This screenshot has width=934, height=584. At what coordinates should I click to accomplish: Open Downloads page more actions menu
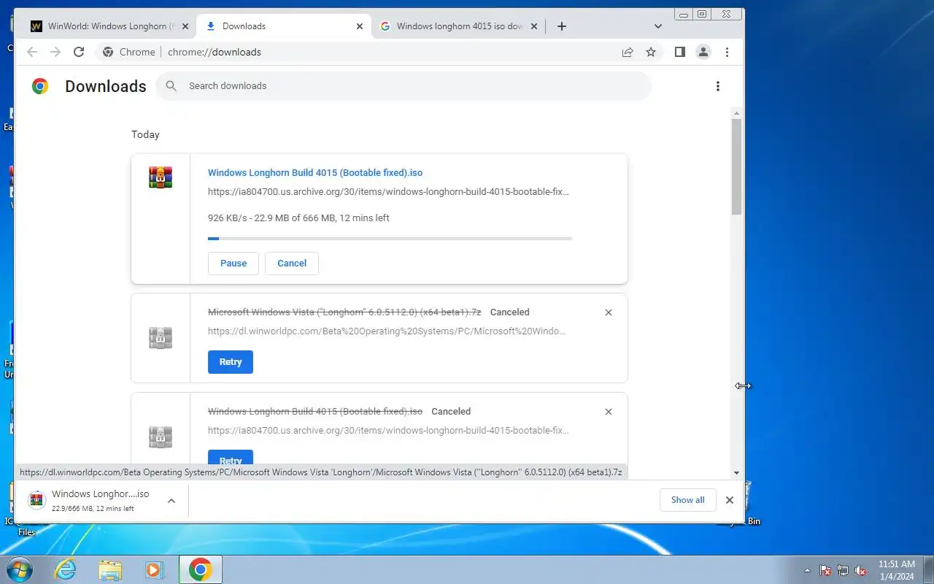click(x=718, y=86)
